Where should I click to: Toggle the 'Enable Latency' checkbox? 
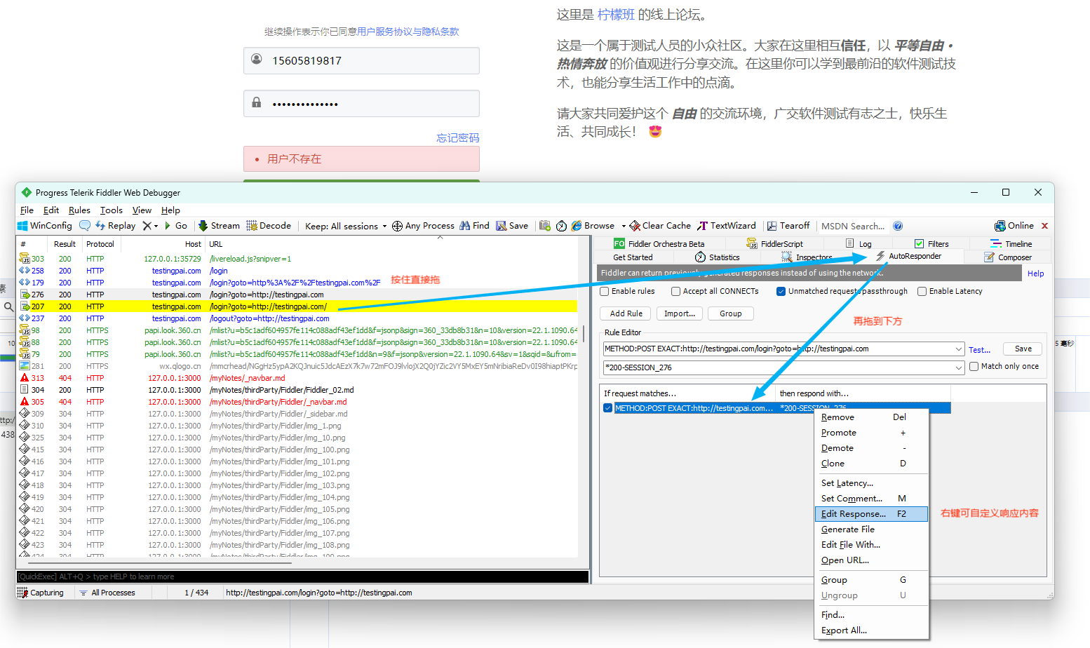922,291
